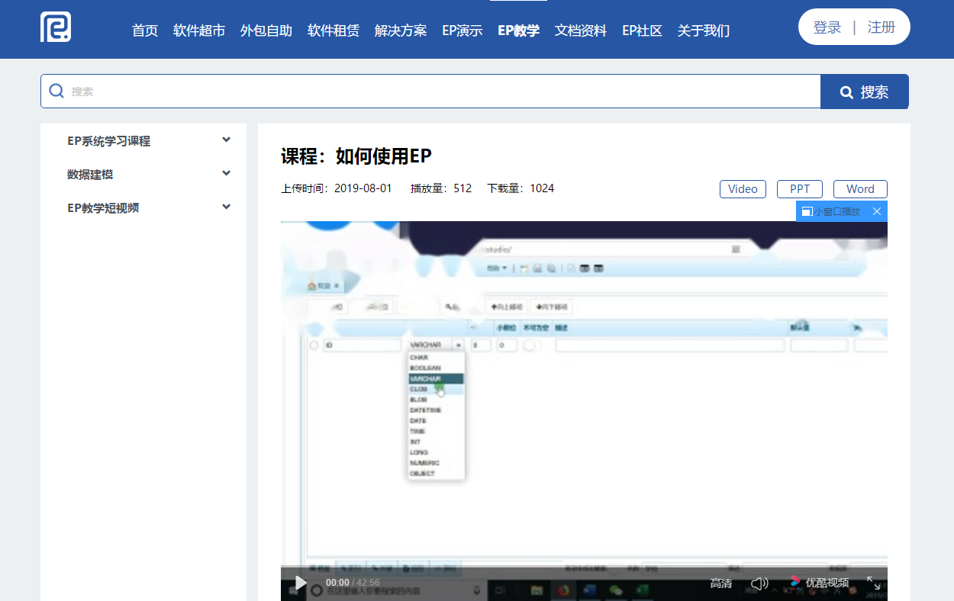Image resolution: width=954 pixels, height=601 pixels.
Task: Expand the 数据建模 sidebar section
Action: pyautogui.click(x=226, y=174)
